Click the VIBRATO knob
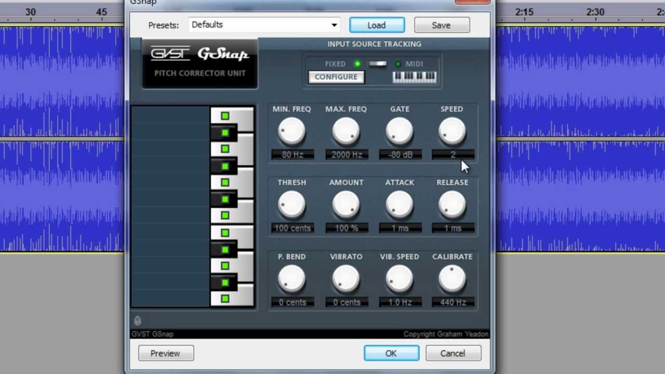This screenshot has height=374, width=665. (346, 278)
